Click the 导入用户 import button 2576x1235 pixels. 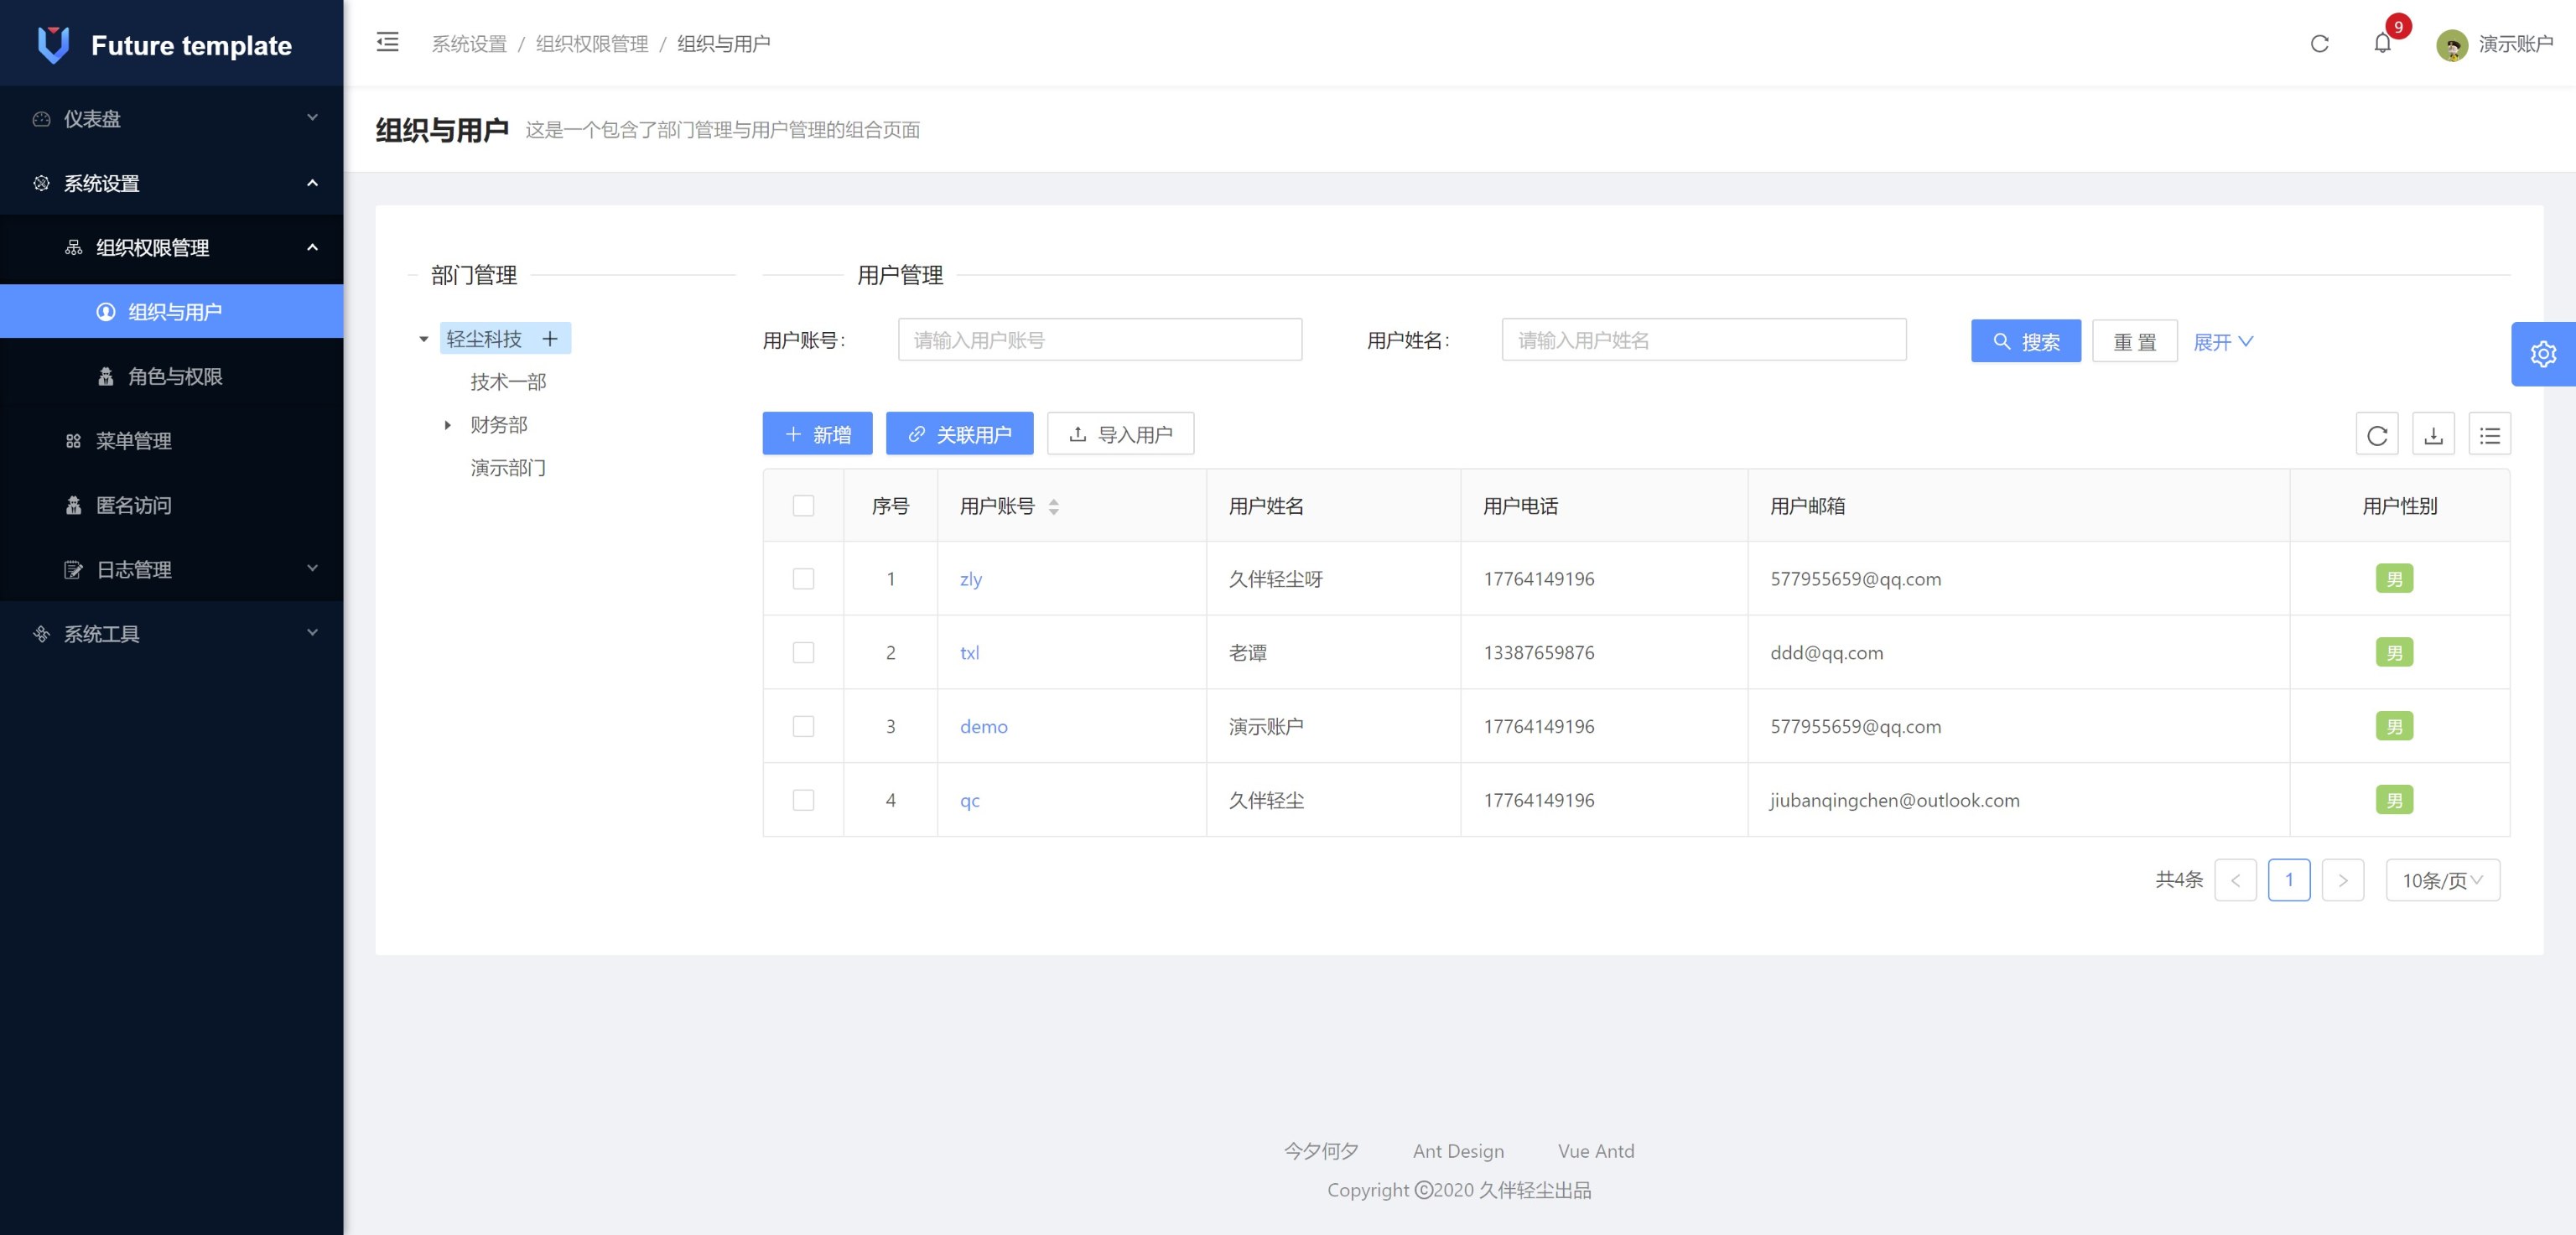pos(1120,434)
